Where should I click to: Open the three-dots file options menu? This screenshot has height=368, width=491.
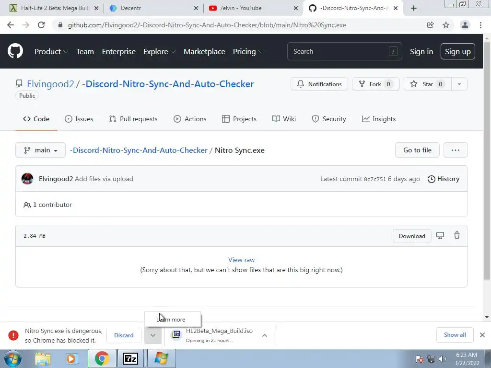click(456, 150)
